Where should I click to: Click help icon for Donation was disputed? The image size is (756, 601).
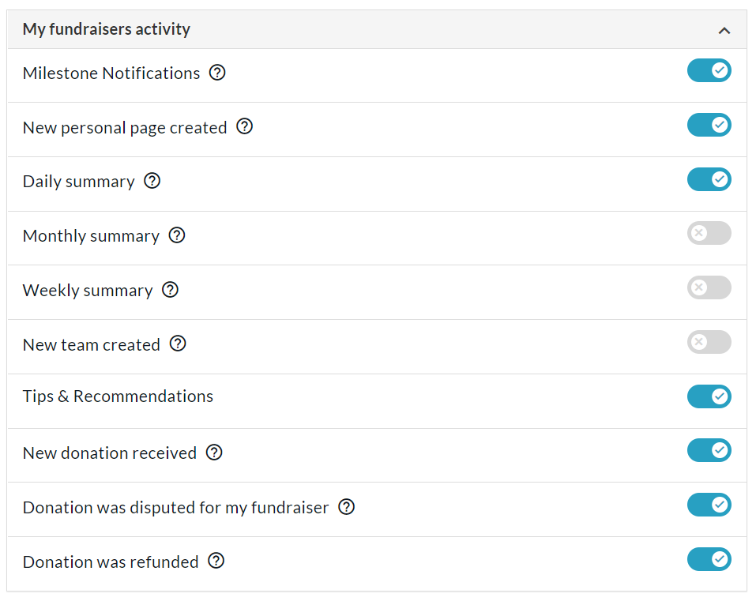pos(346,507)
